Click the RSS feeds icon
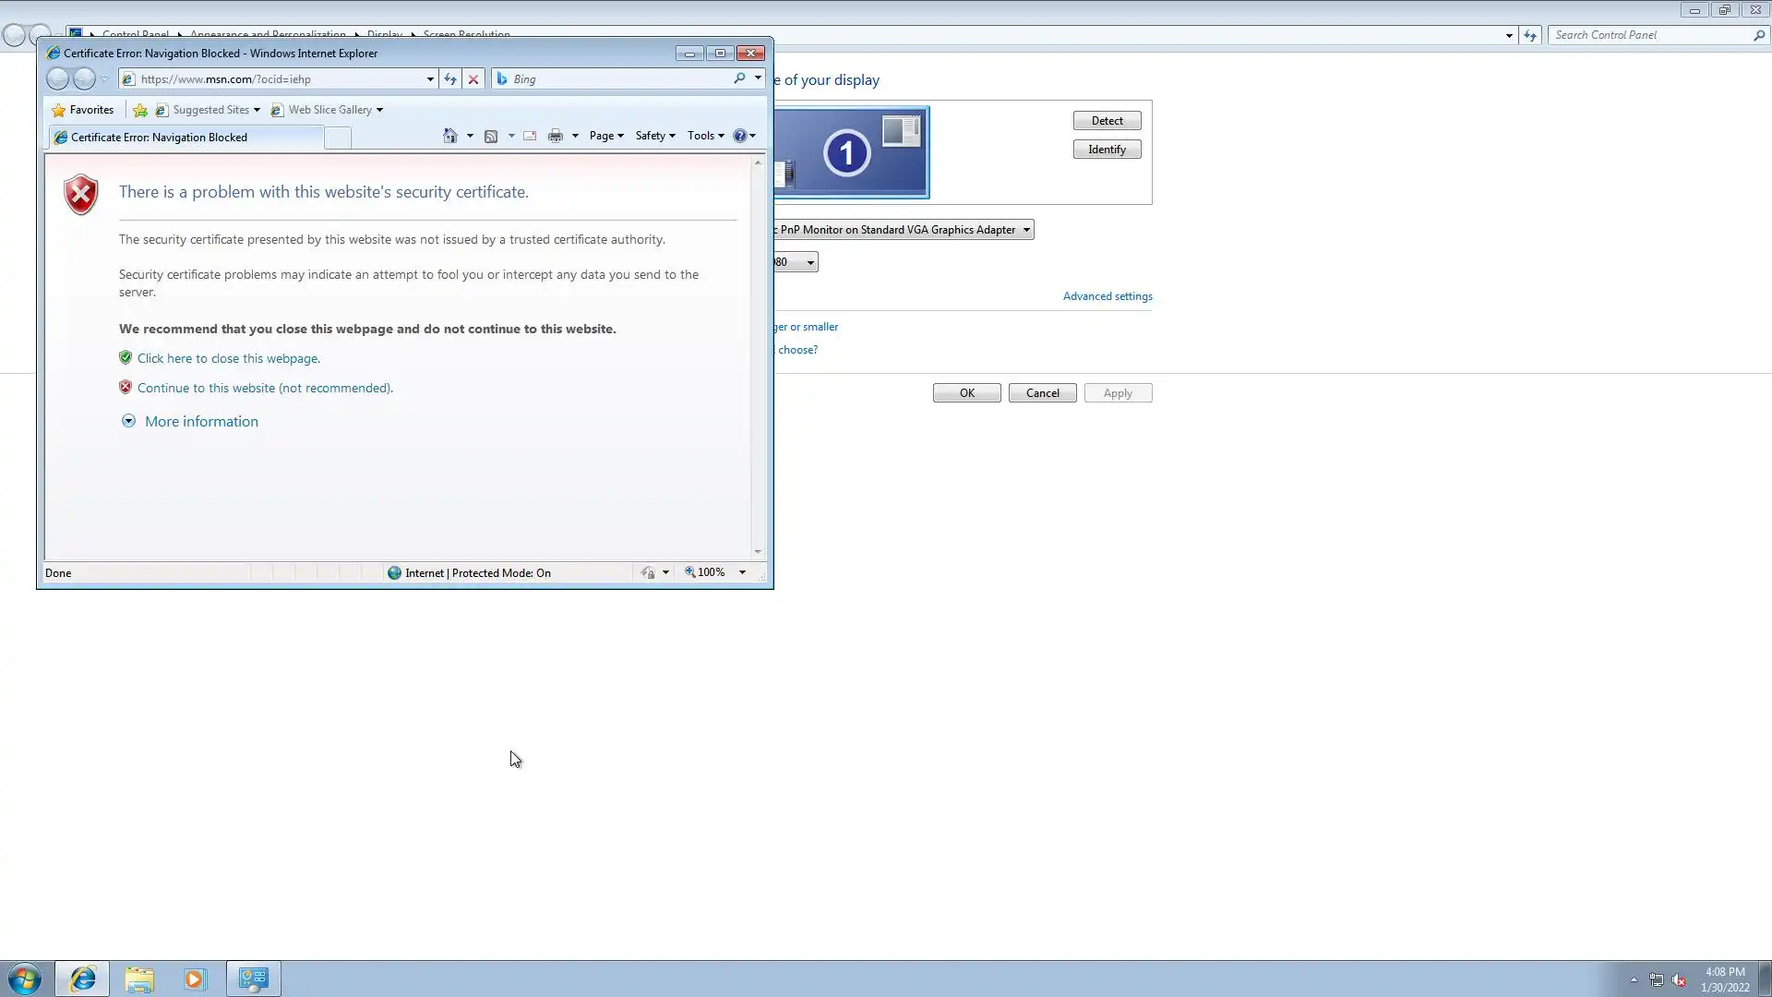This screenshot has height=997, width=1772. pyautogui.click(x=491, y=136)
